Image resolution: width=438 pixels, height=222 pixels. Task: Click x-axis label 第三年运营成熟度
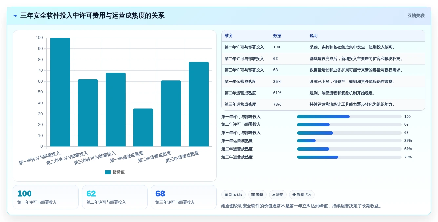pyautogui.click(x=182, y=157)
